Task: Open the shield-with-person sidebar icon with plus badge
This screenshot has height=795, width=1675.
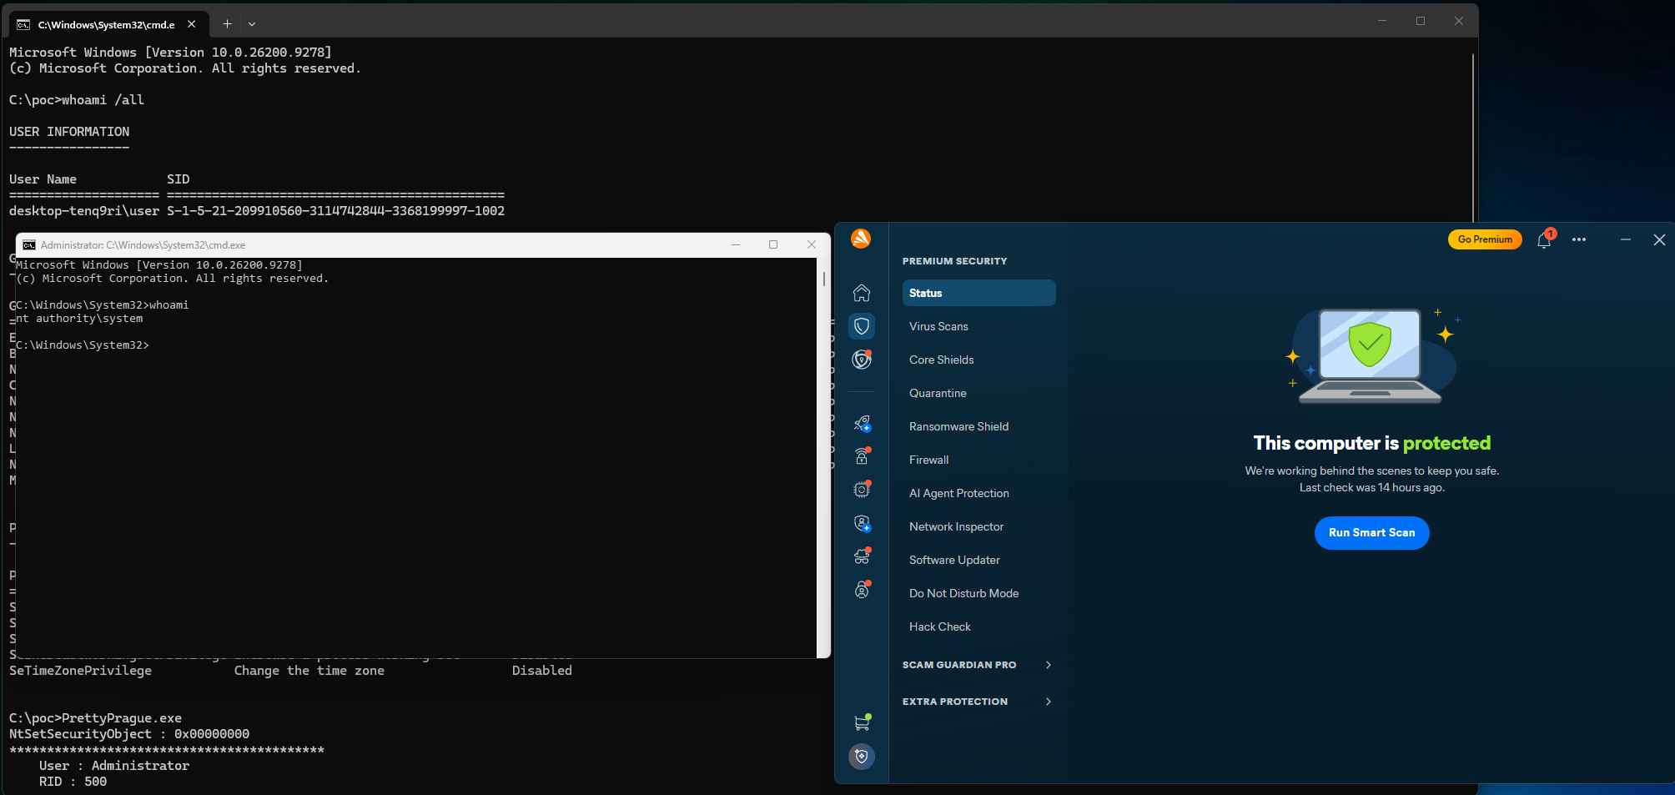Action: (862, 523)
